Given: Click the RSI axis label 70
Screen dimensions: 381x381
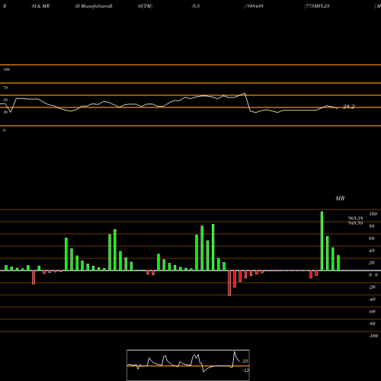Looking at the screenshot, I should (5, 88).
